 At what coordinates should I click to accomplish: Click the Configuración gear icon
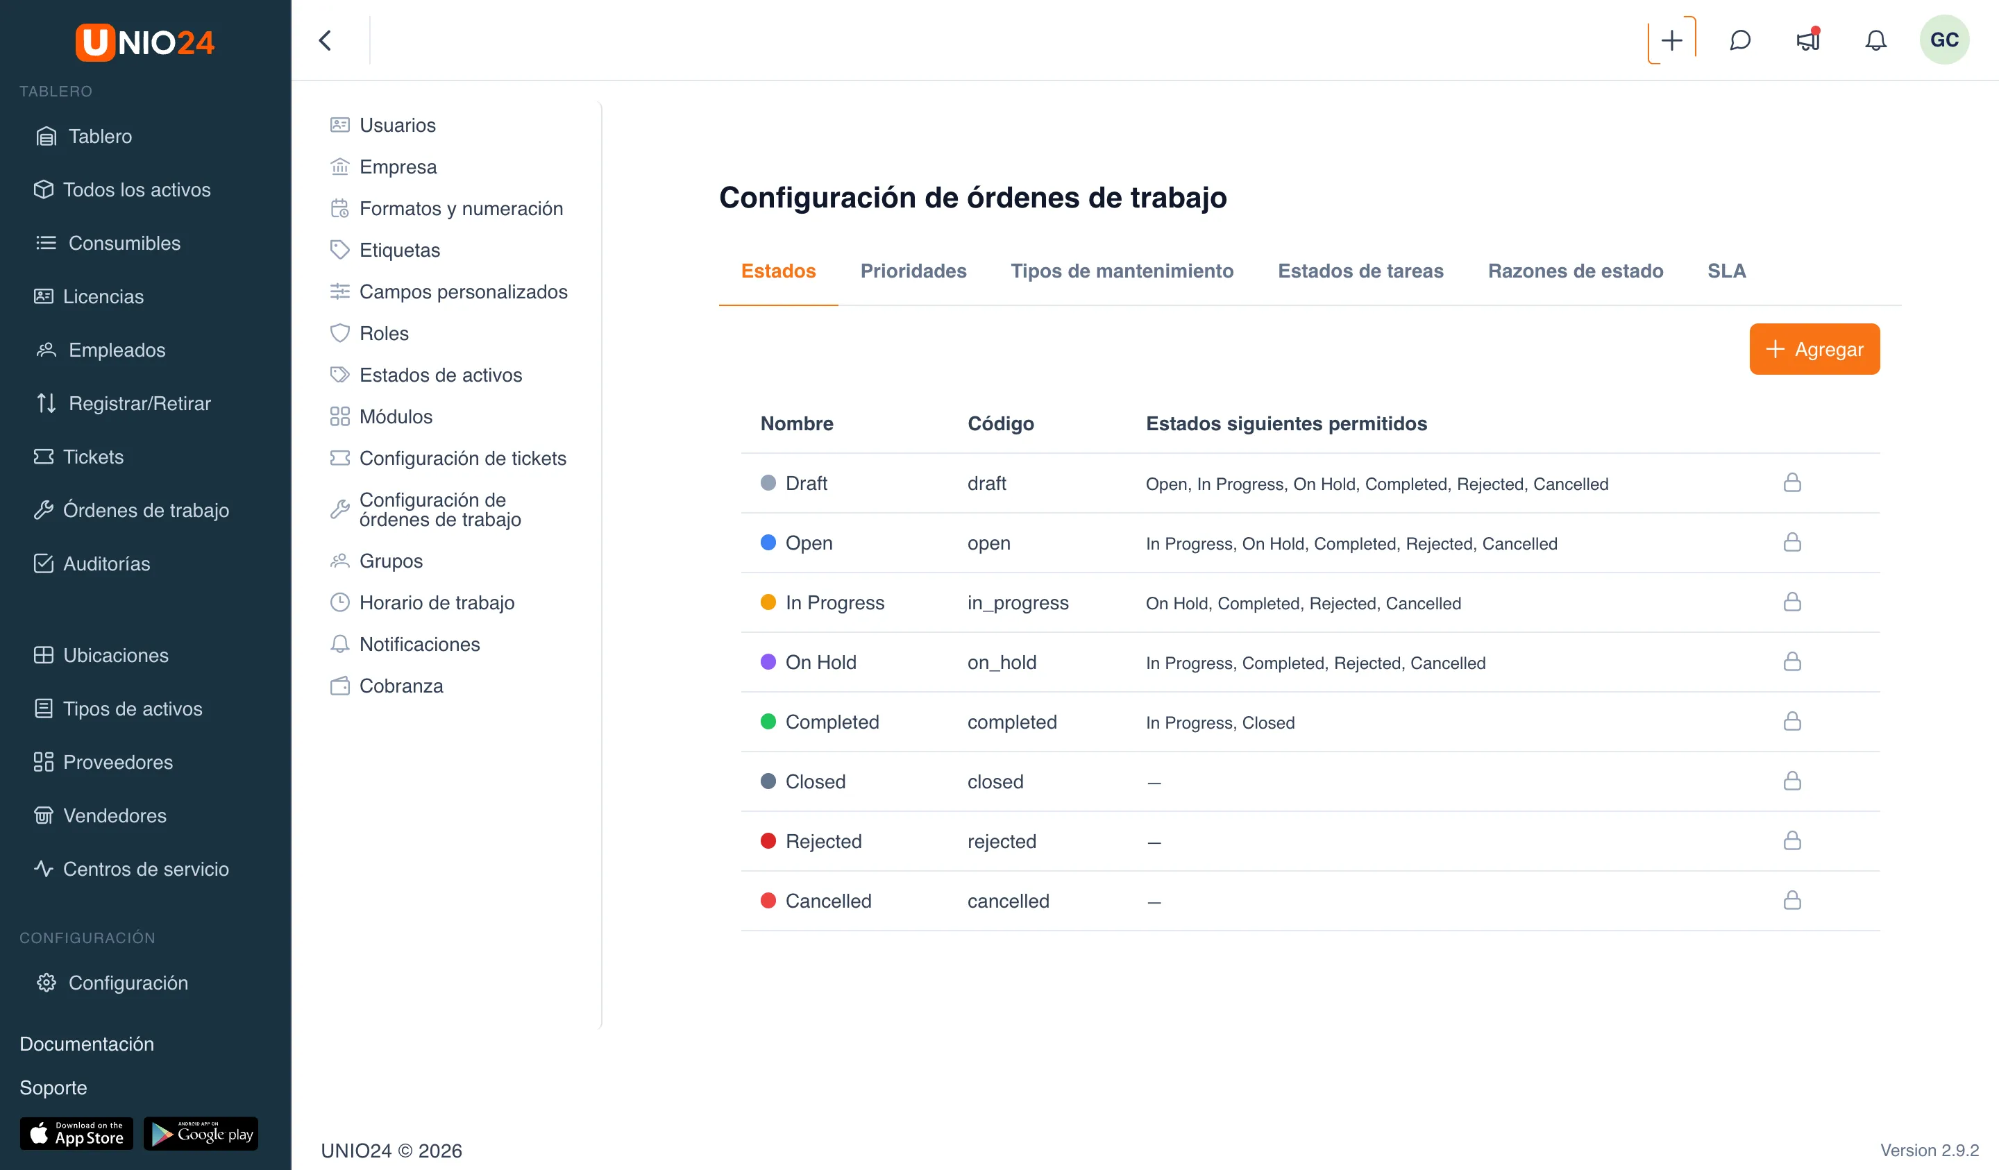[46, 983]
